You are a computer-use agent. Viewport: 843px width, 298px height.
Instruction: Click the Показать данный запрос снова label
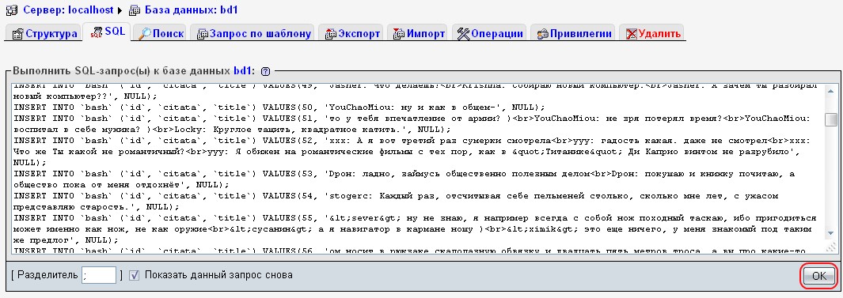tap(218, 275)
